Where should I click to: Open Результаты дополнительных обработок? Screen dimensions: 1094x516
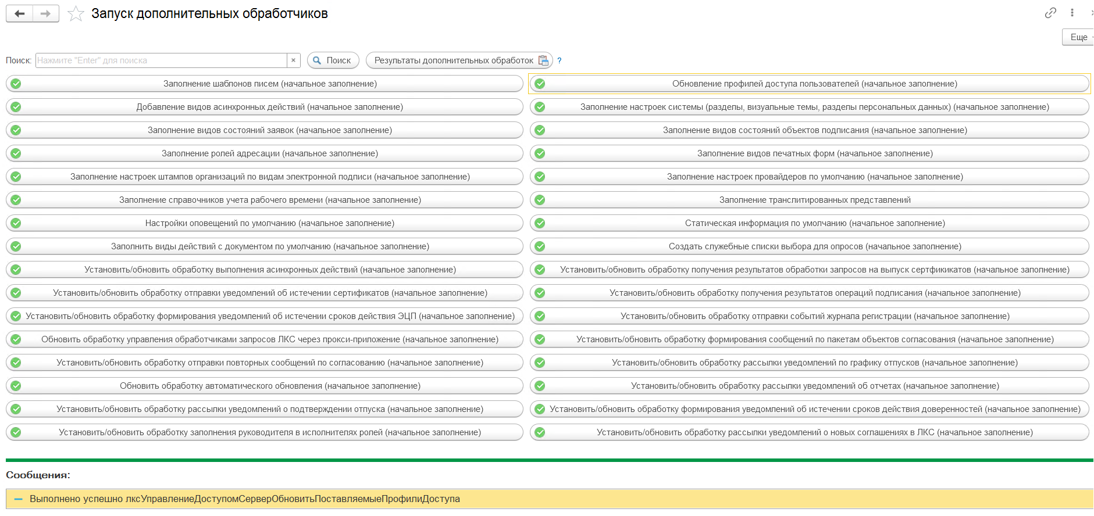click(x=459, y=60)
